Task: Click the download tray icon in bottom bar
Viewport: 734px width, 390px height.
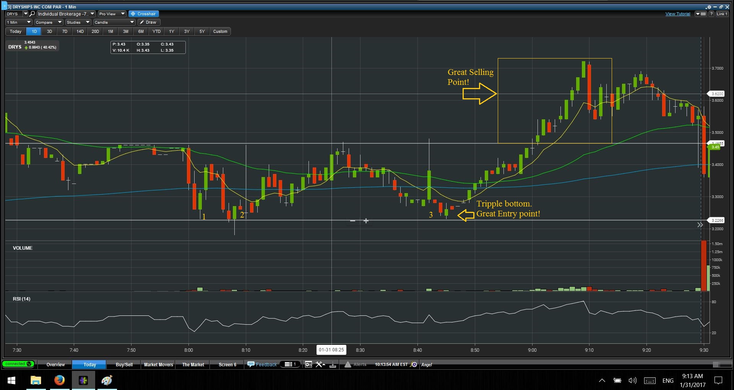Action: [333, 365]
